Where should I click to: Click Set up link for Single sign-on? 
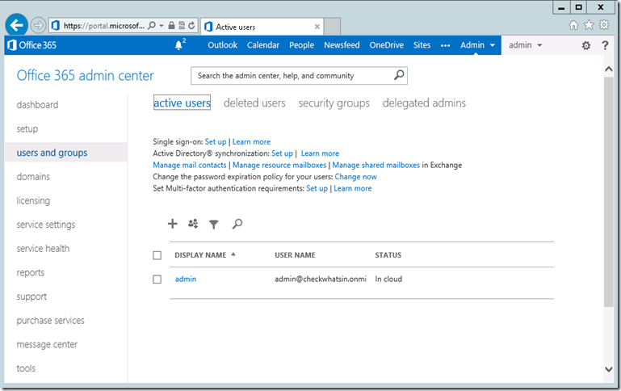pos(216,142)
